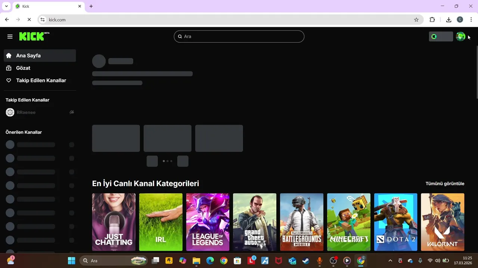Open the Dota 2 category
This screenshot has width=478, height=268.
click(x=395, y=222)
